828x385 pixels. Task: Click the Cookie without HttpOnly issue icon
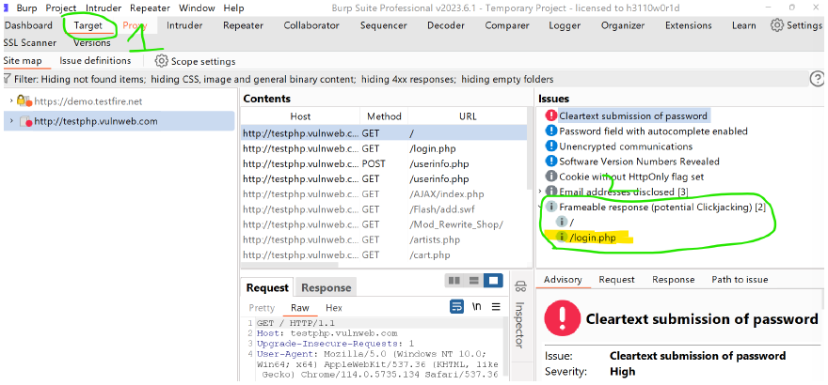click(x=551, y=177)
